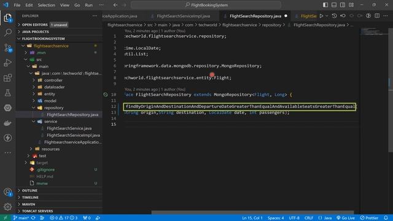Open errors and warnings in Problems
The height and width of the screenshot is (221, 393).
[64, 218]
